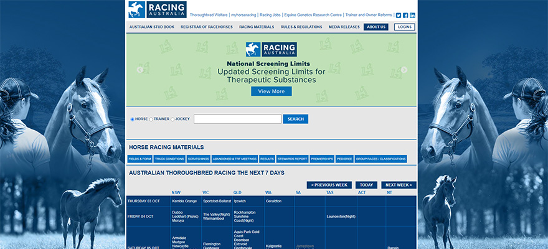Open the Facebook social icon
Screen dimensions: 548x249
[x=405, y=16]
